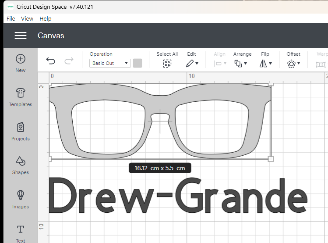This screenshot has width=328, height=243.
Task: Expand the Arrange dropdown
Action: coord(241,64)
